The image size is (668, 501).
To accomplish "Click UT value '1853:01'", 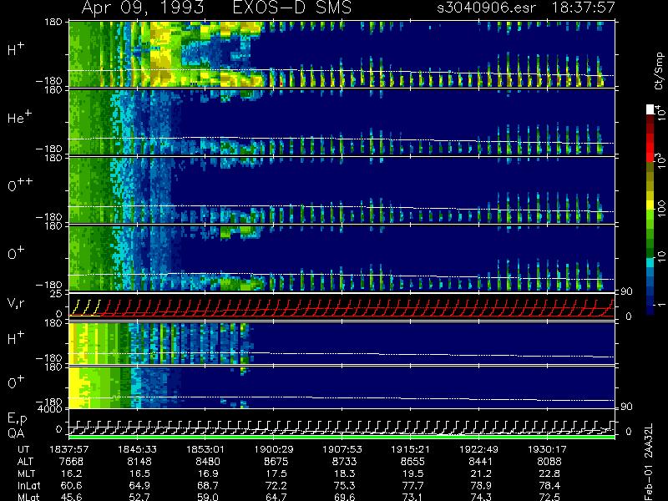I will (205, 449).
